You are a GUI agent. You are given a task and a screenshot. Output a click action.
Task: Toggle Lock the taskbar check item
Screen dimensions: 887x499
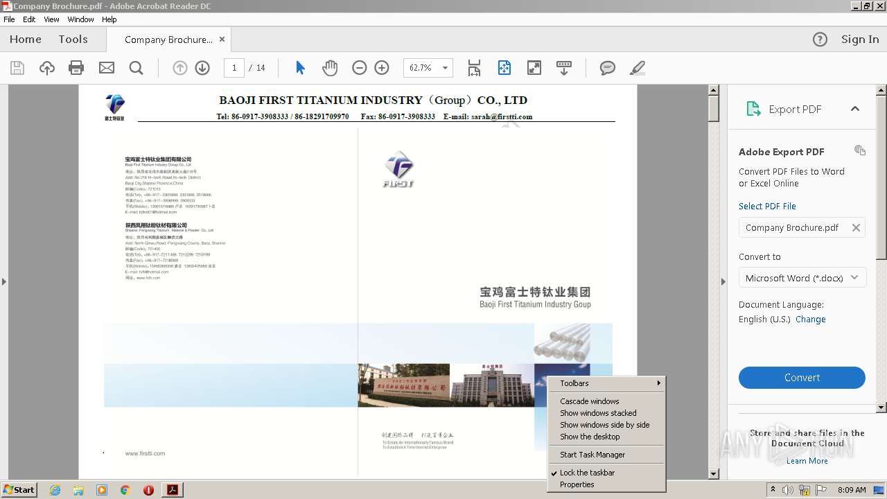pos(607,473)
